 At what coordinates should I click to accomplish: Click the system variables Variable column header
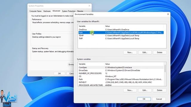91,64
